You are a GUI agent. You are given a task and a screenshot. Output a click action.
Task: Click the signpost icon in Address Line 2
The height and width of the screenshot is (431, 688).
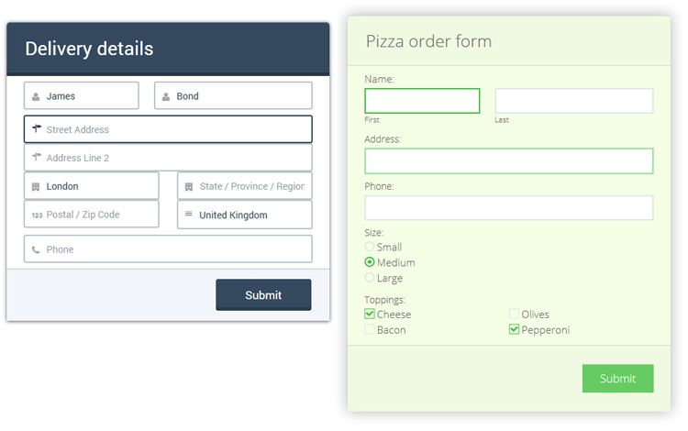click(37, 158)
